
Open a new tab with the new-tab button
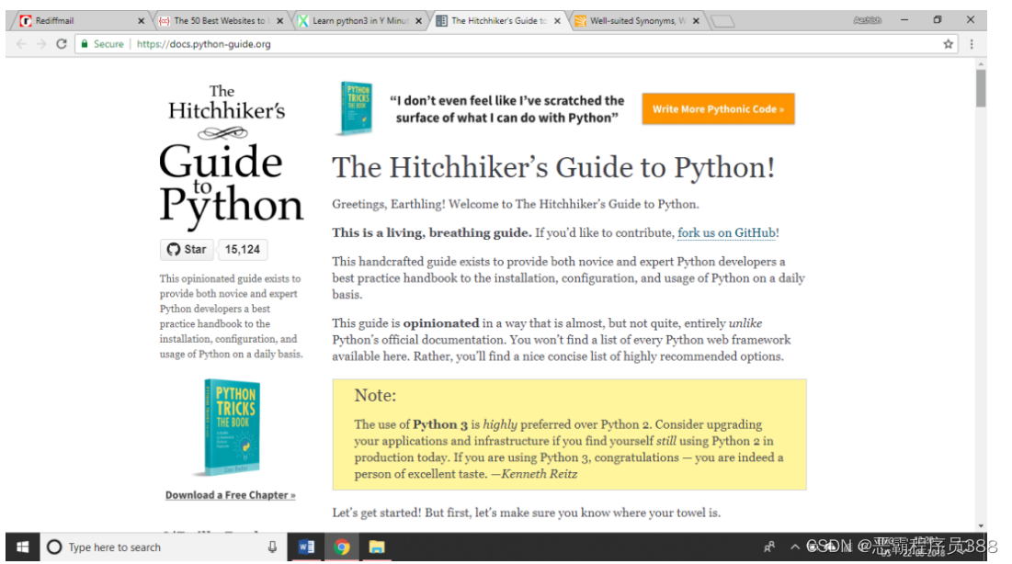coord(722,21)
